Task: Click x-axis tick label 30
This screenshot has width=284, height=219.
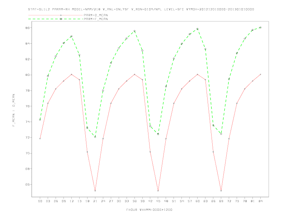Action: 119,201
